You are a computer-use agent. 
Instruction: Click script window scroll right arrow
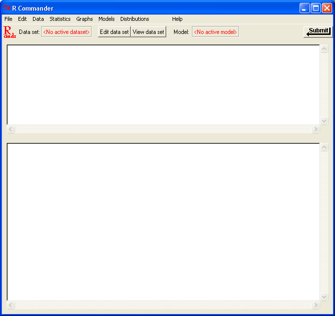[x=316, y=129]
